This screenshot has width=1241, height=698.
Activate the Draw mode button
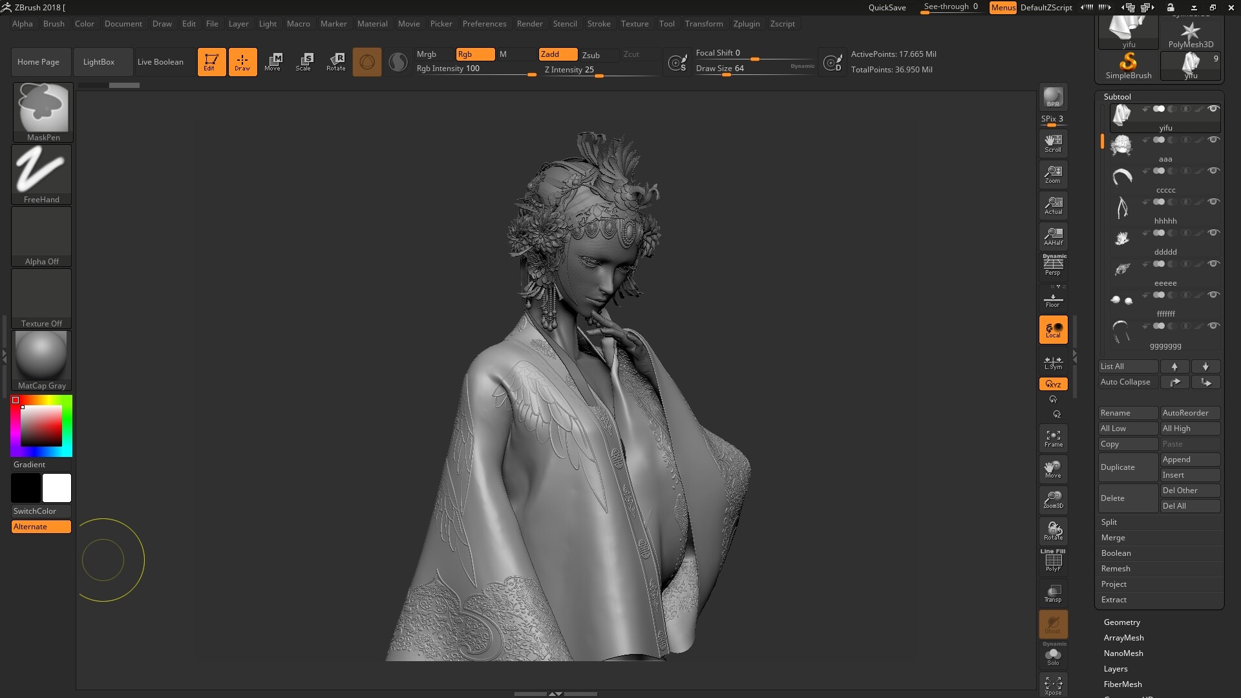(242, 62)
